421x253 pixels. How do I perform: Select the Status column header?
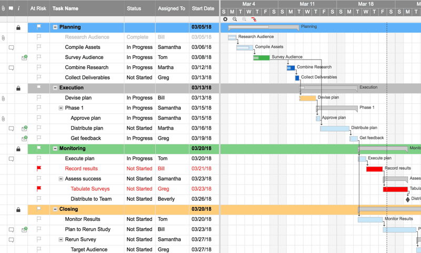point(134,8)
